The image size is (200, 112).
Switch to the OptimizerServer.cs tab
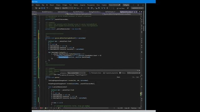click(x=63, y=12)
